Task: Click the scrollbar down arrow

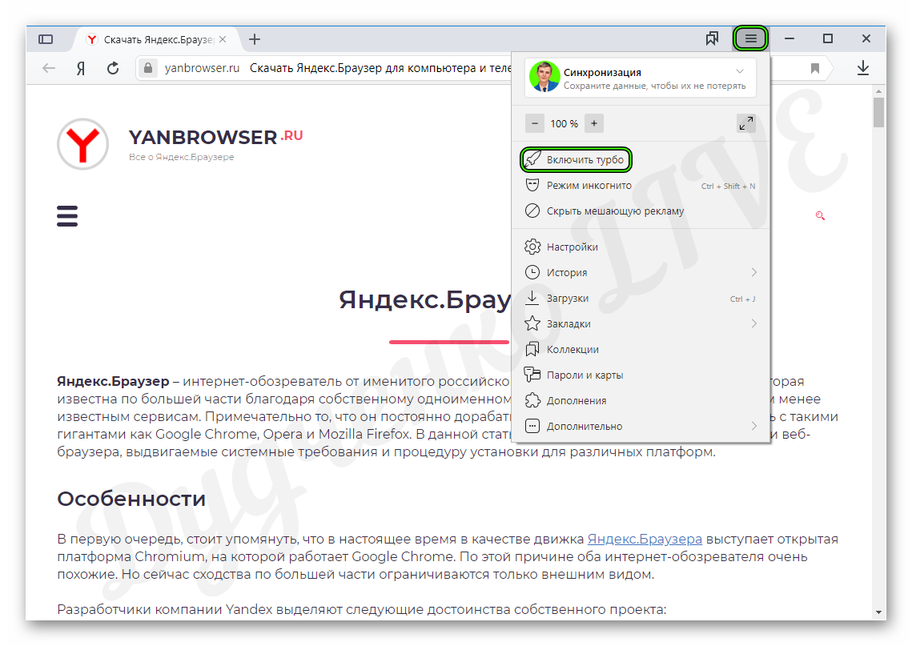Action: pos(878,612)
